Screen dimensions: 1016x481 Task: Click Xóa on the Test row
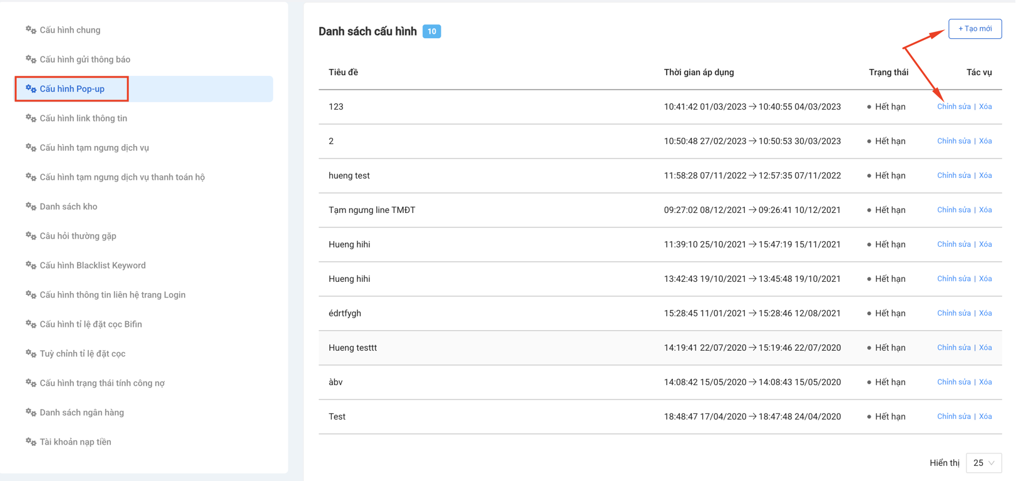(x=985, y=416)
